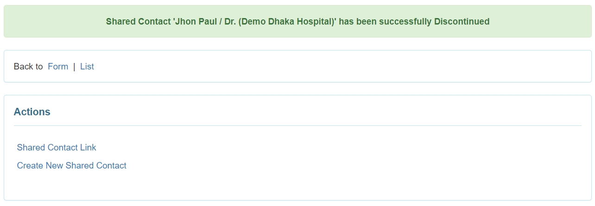Click the Actions section heading

32,112
